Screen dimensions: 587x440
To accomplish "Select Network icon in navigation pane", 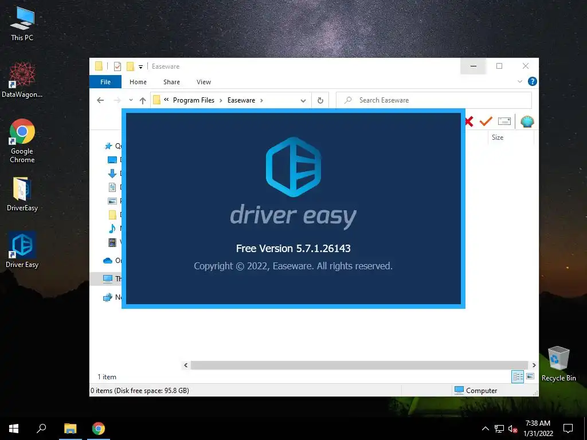I will click(108, 297).
